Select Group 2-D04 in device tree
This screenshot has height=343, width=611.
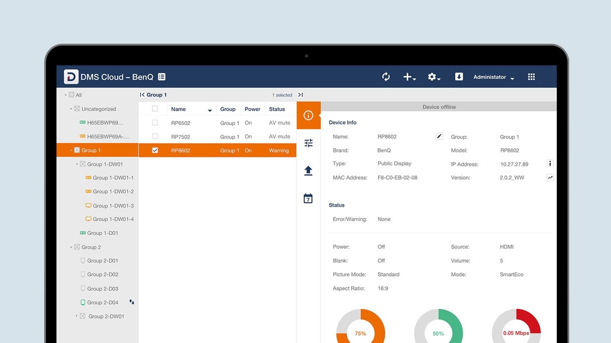point(103,302)
